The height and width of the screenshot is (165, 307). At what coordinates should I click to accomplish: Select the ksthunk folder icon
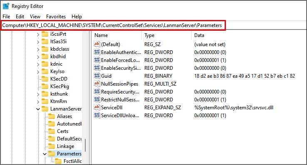[45, 94]
